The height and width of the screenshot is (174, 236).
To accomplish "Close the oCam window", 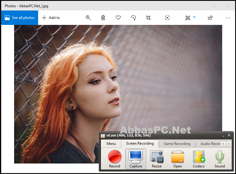I will pyautogui.click(x=229, y=135).
